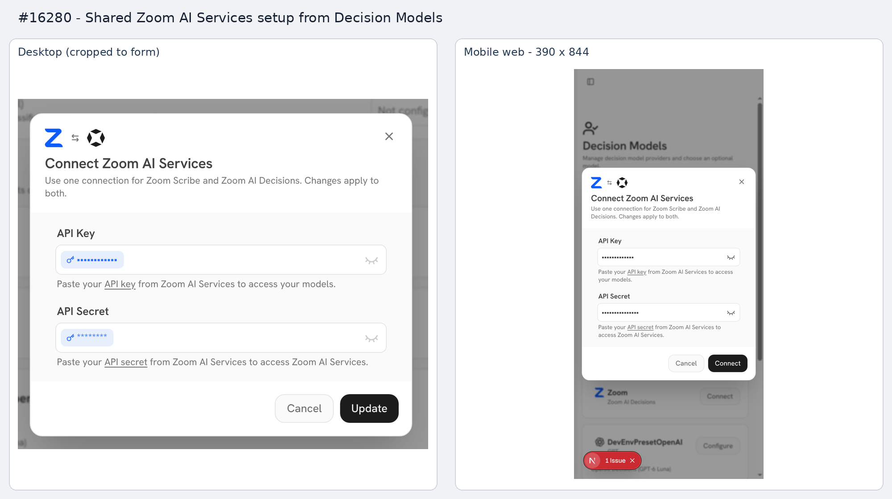Click the Decision Models user-check icon
The width and height of the screenshot is (892, 499).
click(x=590, y=128)
